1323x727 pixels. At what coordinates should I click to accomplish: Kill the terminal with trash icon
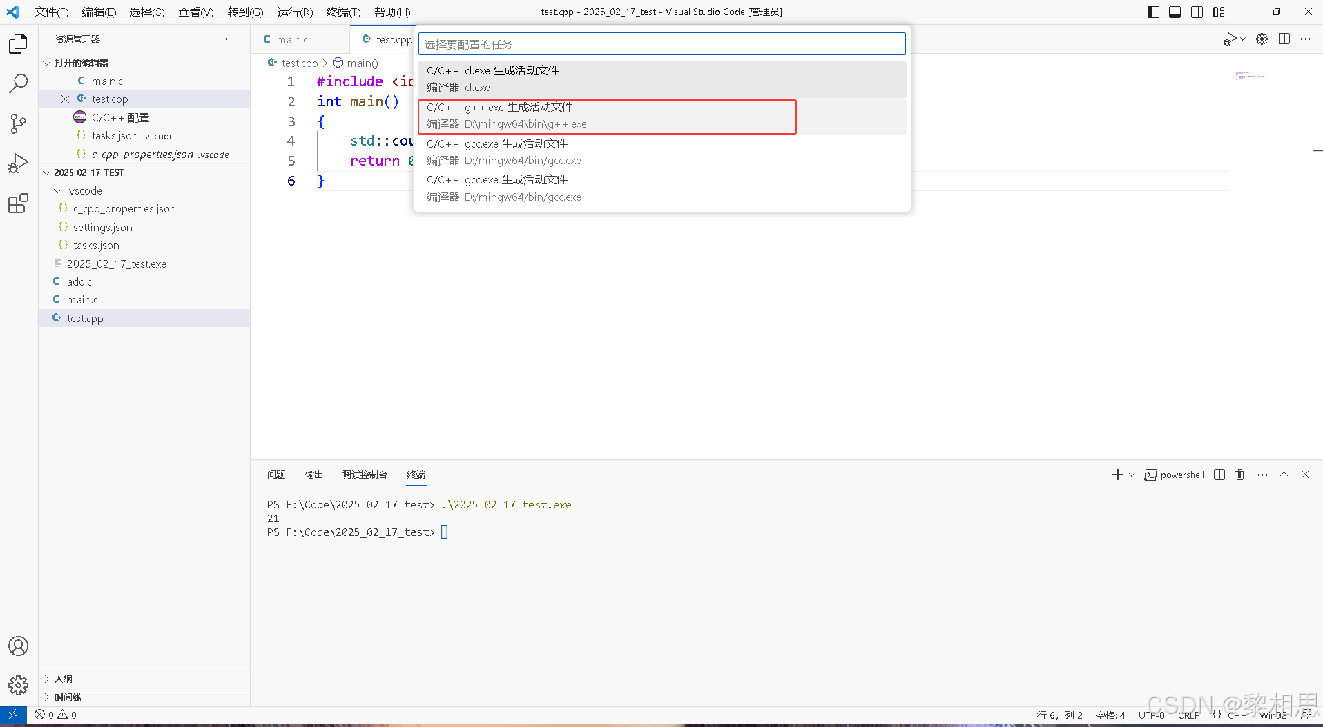click(1240, 475)
